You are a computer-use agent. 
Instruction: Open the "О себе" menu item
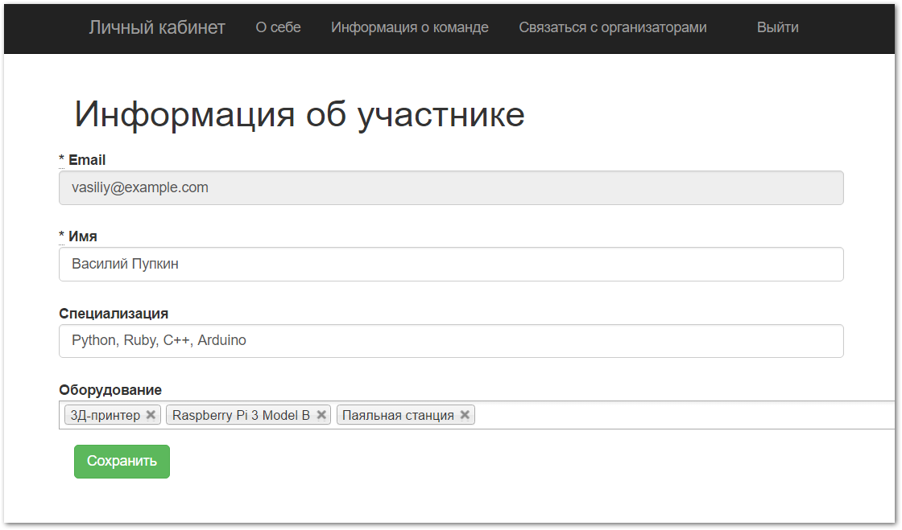pos(278,27)
